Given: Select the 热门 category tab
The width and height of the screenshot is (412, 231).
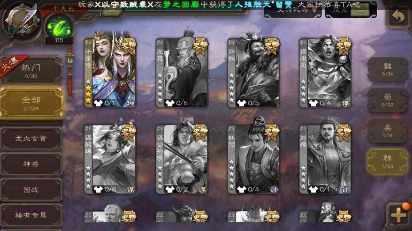Looking at the screenshot, I should [31, 70].
